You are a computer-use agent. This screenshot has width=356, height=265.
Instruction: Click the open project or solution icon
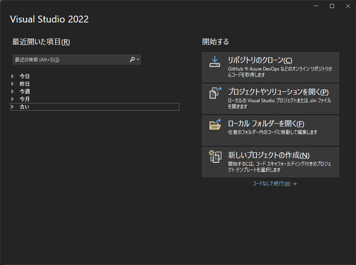click(215, 93)
